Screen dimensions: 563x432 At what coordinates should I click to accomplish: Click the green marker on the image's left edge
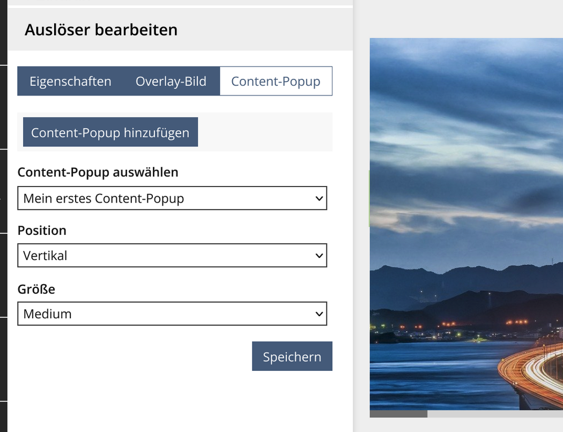[x=370, y=198]
